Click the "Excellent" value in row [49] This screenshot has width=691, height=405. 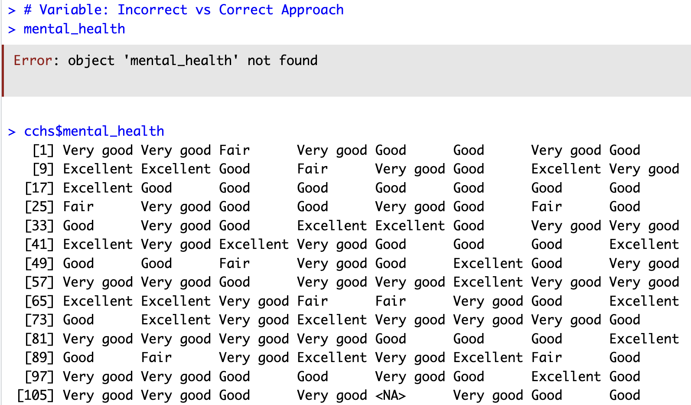coord(488,264)
